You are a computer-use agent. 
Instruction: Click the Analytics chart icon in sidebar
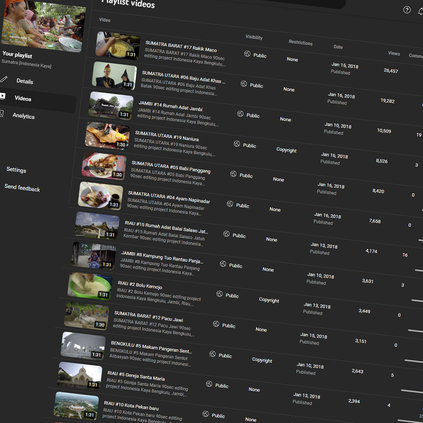click(1, 114)
